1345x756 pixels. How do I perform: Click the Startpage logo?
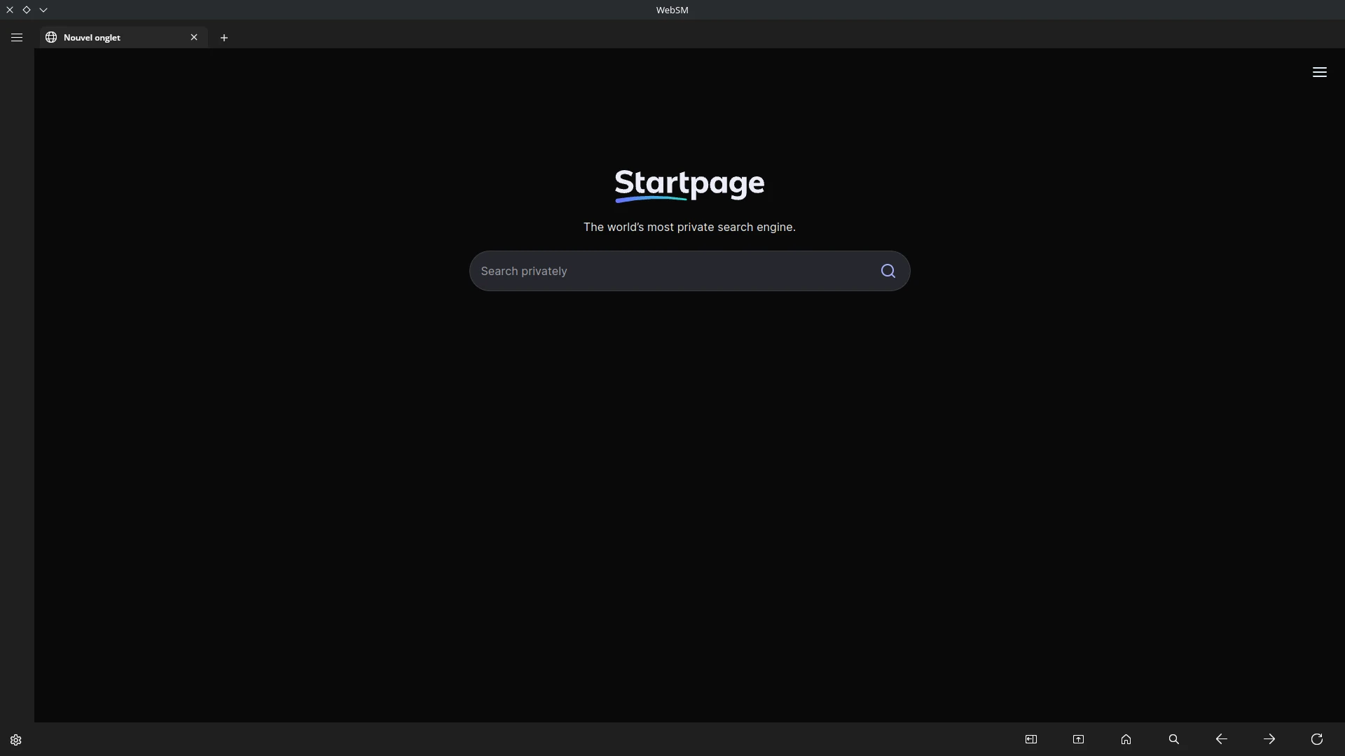[x=689, y=185]
